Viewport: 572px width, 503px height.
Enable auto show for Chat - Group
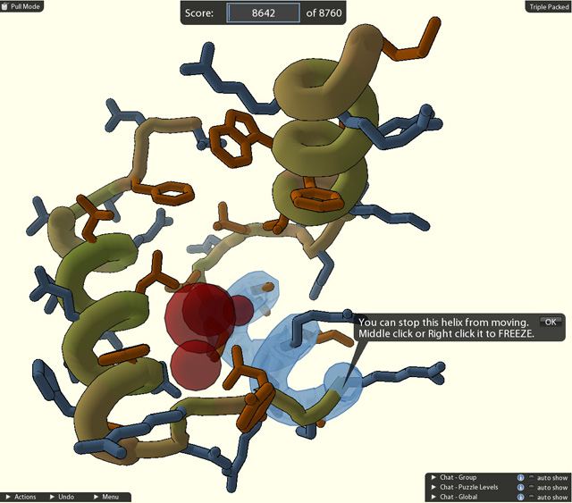[533, 477]
